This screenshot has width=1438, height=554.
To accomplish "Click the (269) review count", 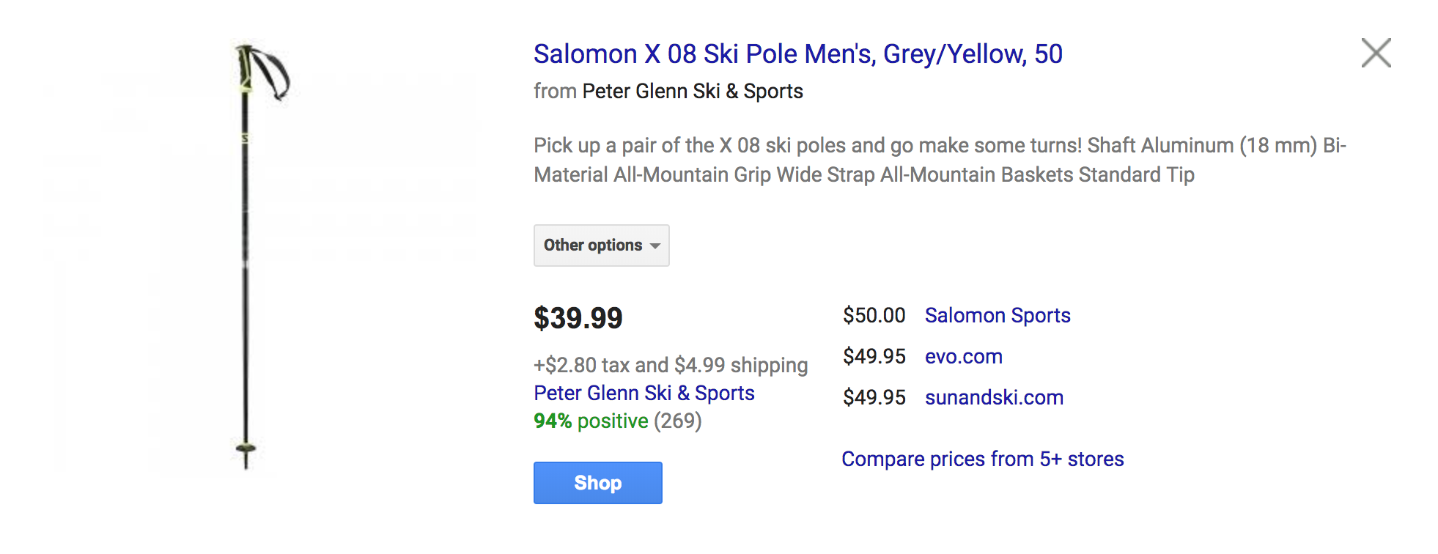I will pyautogui.click(x=678, y=421).
